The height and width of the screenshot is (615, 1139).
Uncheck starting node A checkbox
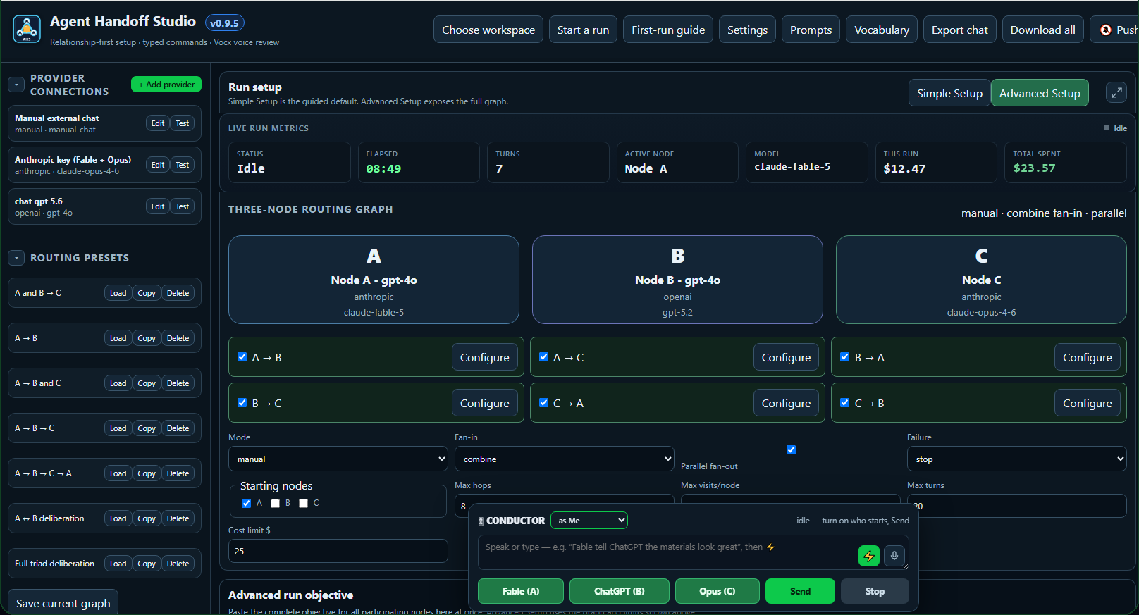point(246,503)
